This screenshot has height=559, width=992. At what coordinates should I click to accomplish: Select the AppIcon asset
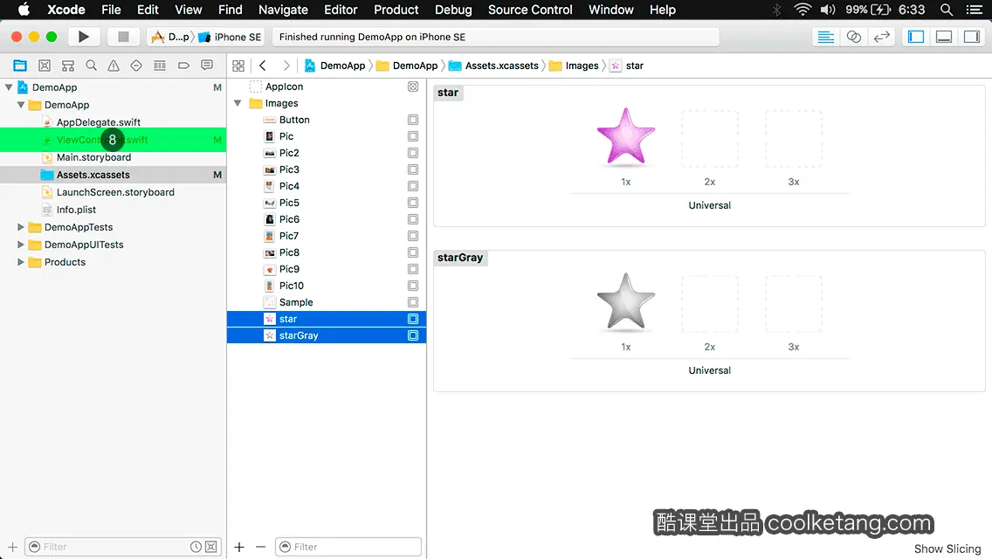[x=327, y=86]
